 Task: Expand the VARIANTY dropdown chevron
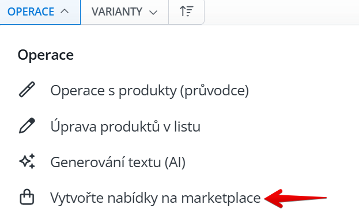(153, 12)
